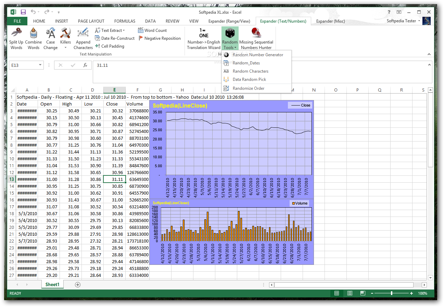Image resolution: width=444 pixels, height=307 pixels.
Task: Click the horizontal scrollbar right arrow
Action: pyautogui.click(x=424, y=285)
